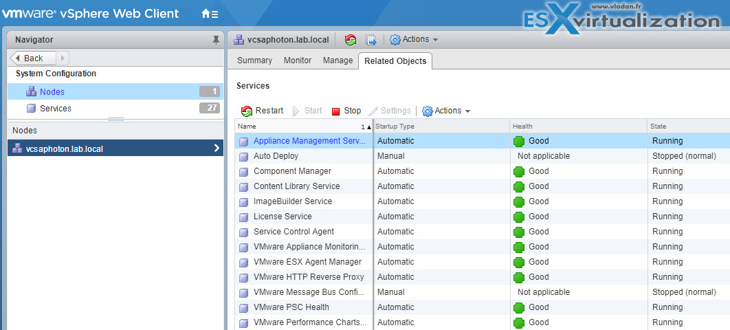Open the home menu icon
The width and height of the screenshot is (730, 330).
pos(210,14)
